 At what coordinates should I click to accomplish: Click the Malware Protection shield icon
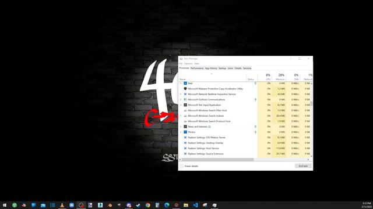(x=185, y=89)
